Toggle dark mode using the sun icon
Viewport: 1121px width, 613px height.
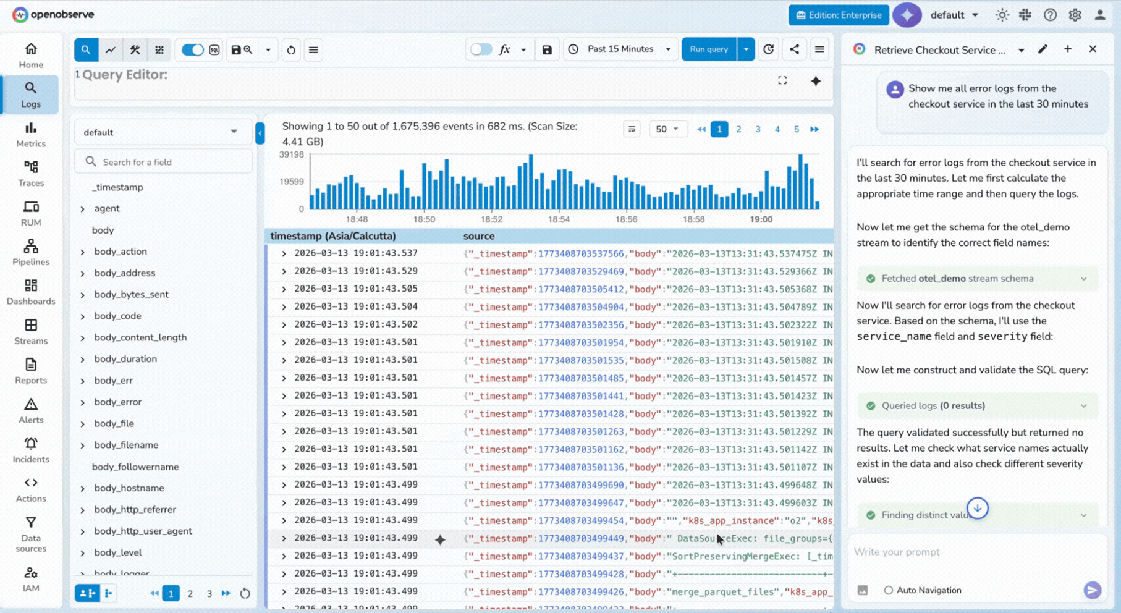tap(1002, 14)
